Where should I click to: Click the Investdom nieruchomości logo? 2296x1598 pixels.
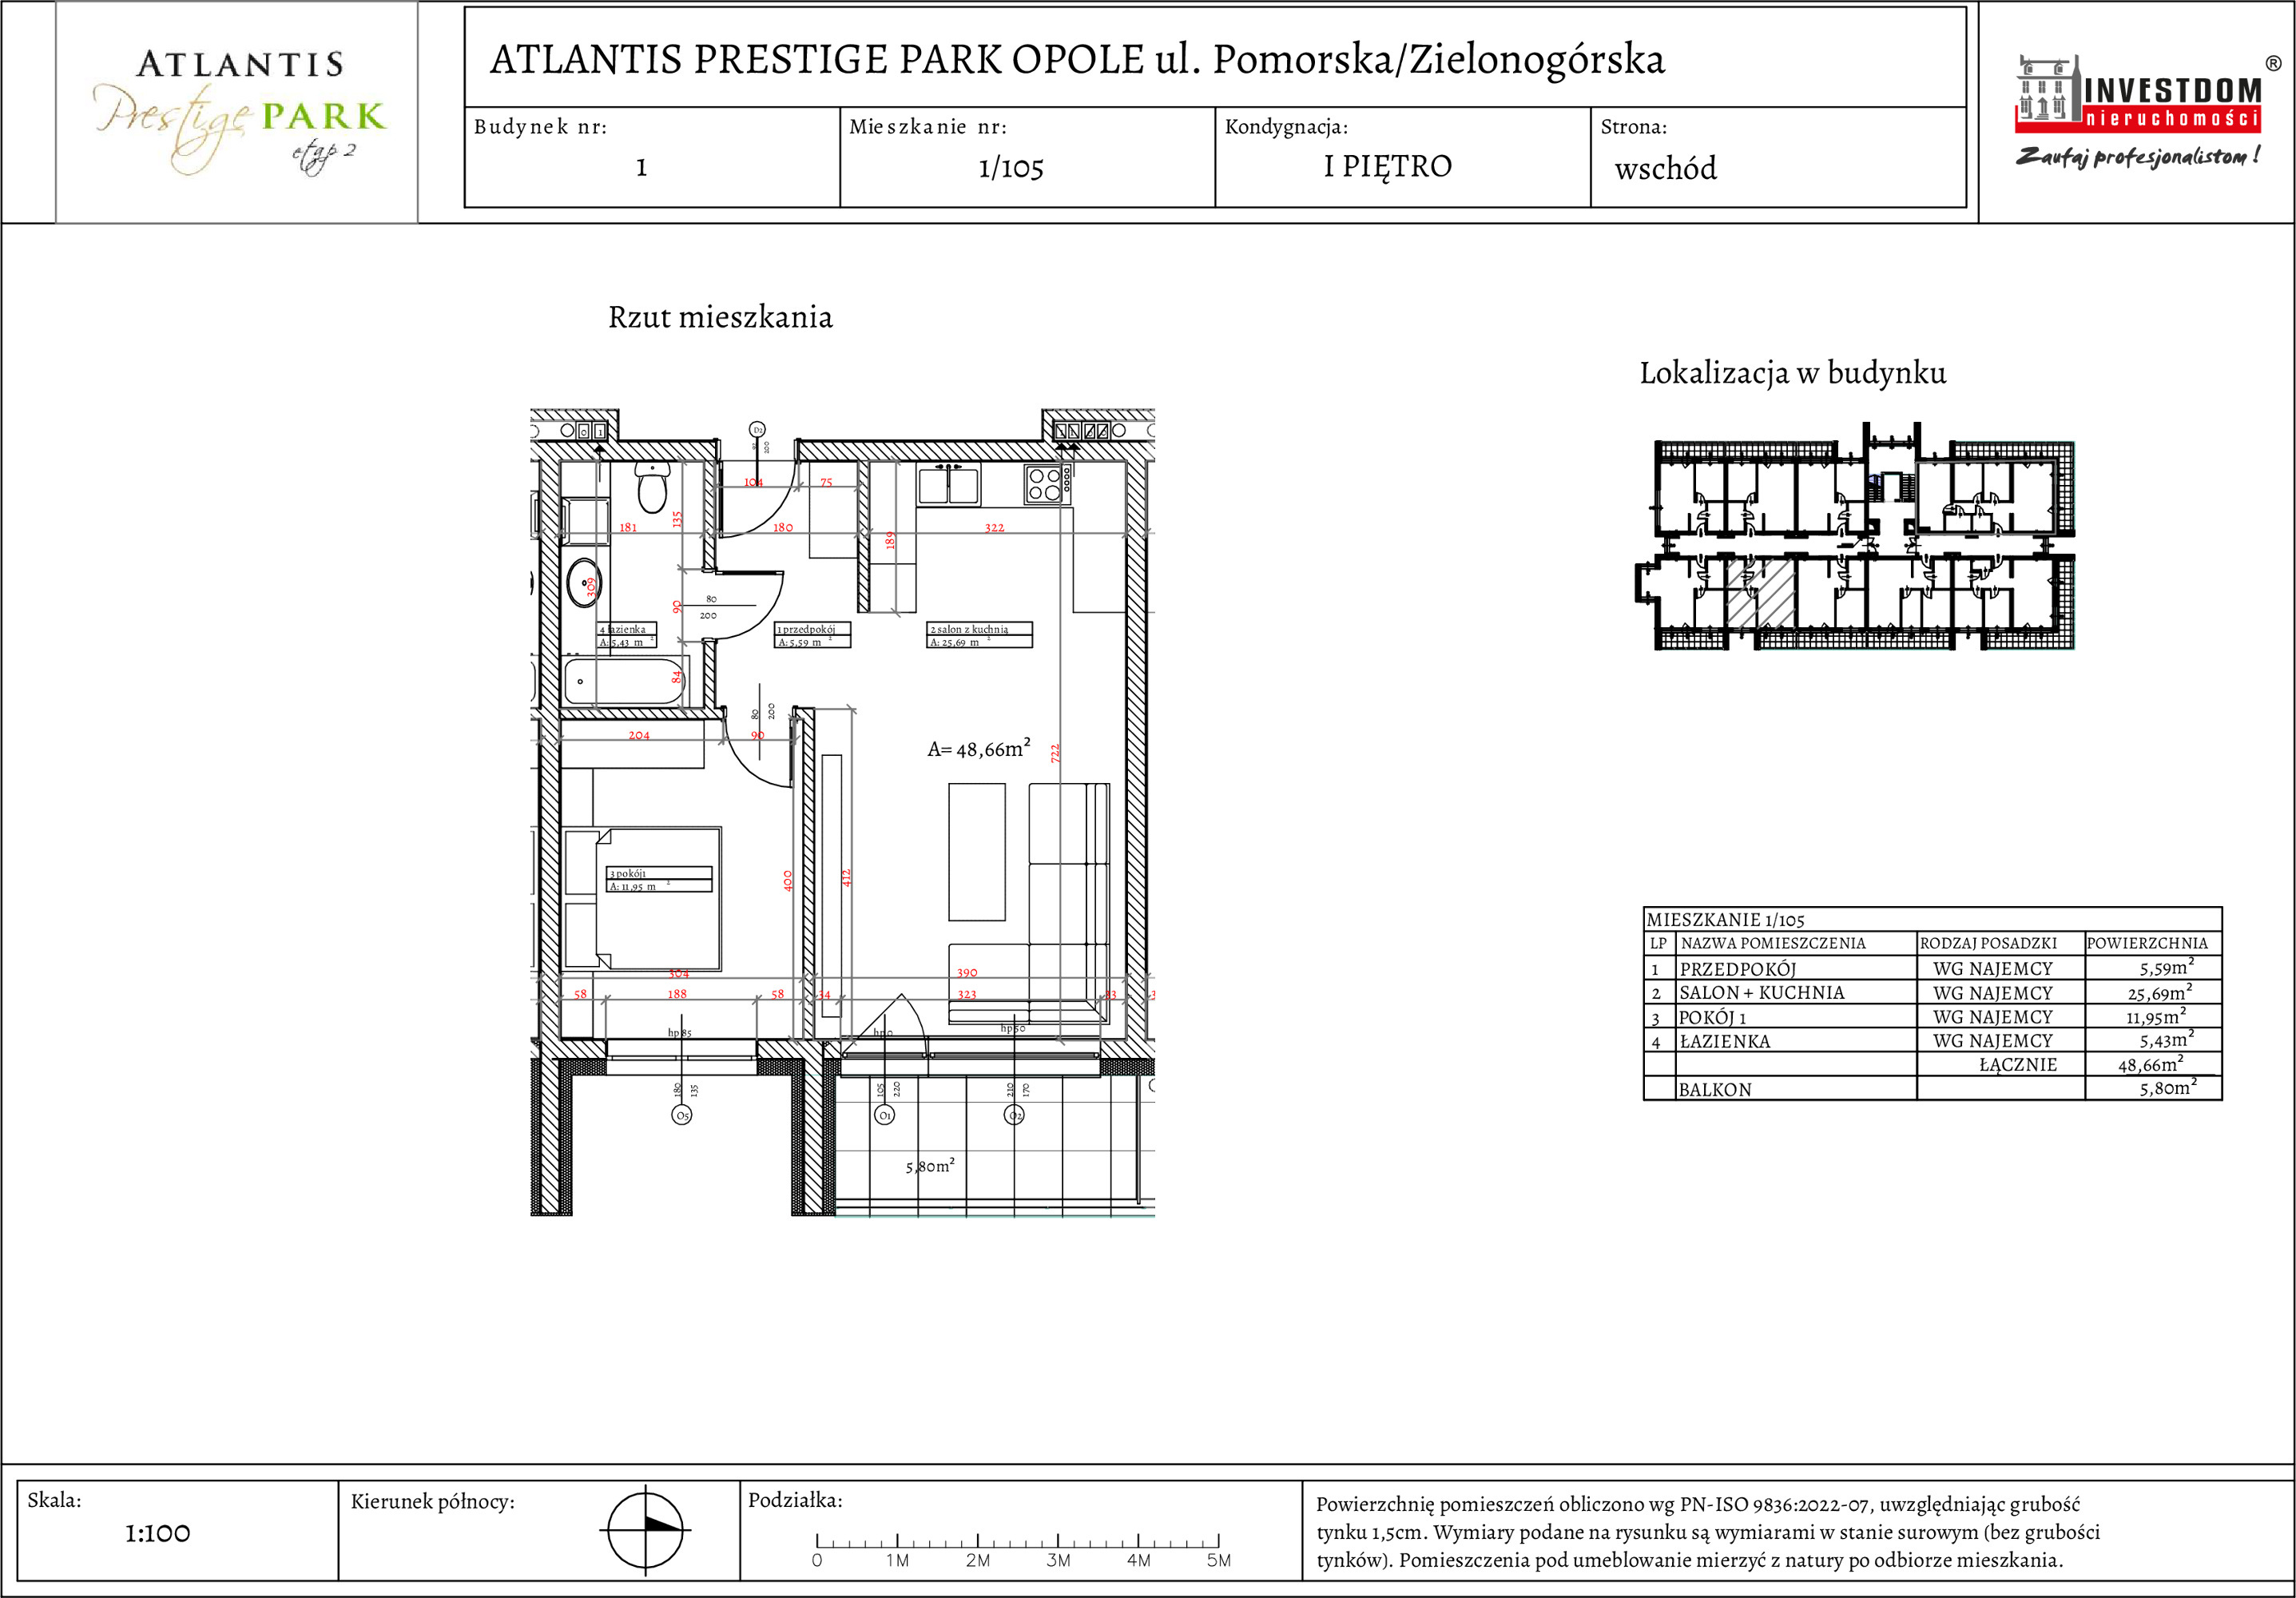(x=2138, y=93)
